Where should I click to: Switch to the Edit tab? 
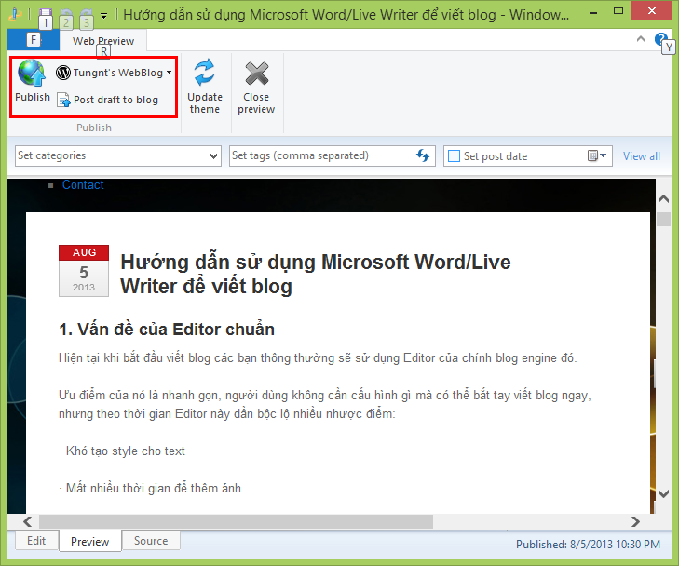point(36,541)
